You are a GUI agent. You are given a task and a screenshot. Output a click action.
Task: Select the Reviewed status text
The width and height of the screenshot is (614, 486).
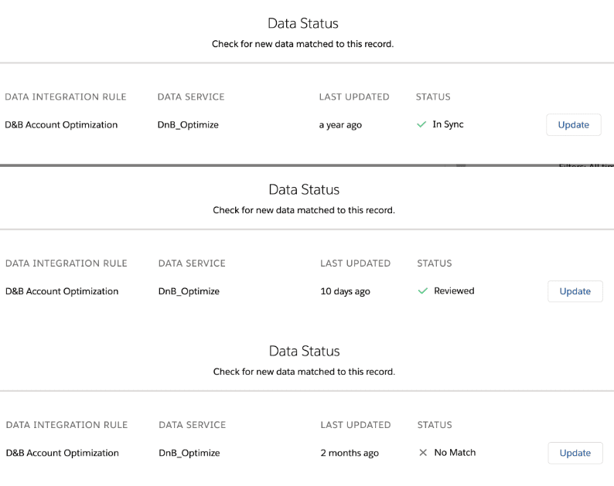[x=454, y=291]
